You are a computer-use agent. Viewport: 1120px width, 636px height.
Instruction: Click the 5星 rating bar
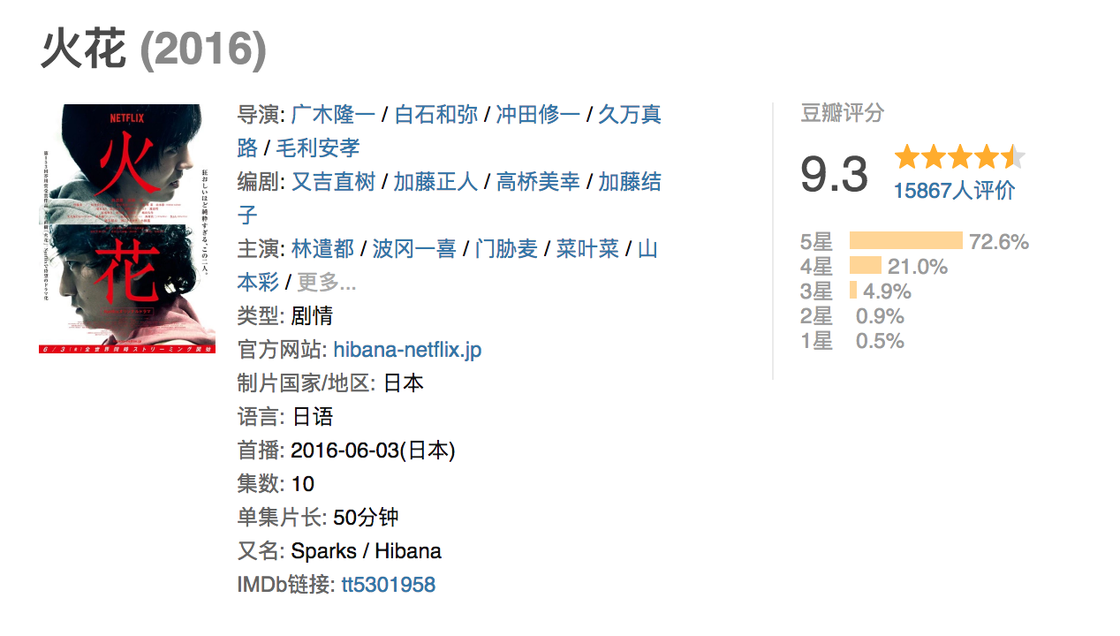point(906,241)
